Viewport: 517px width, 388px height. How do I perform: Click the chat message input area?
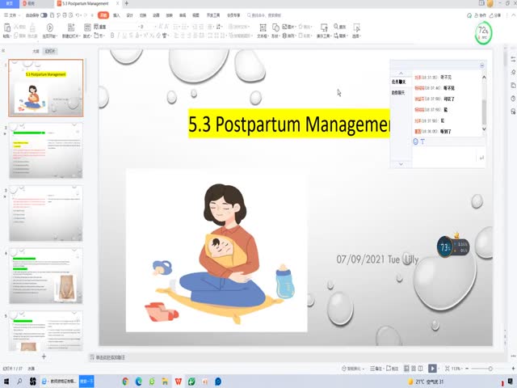[x=443, y=157]
